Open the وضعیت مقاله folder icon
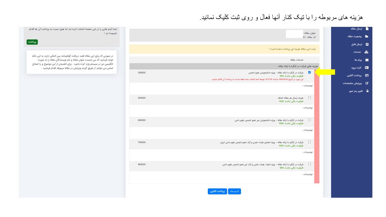 [367, 36]
